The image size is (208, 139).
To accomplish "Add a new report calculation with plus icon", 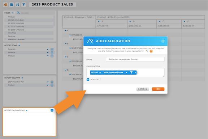I will (52, 110).
